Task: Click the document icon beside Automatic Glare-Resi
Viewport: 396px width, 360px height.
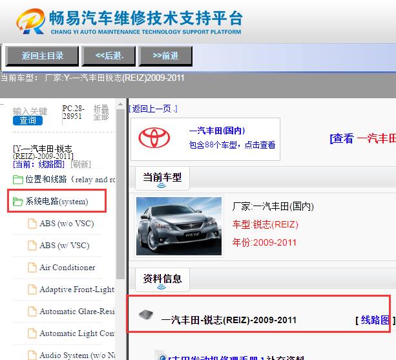Action: point(32,312)
